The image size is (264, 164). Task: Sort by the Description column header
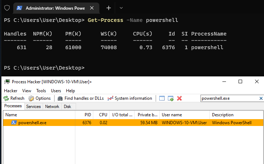coord(236,115)
